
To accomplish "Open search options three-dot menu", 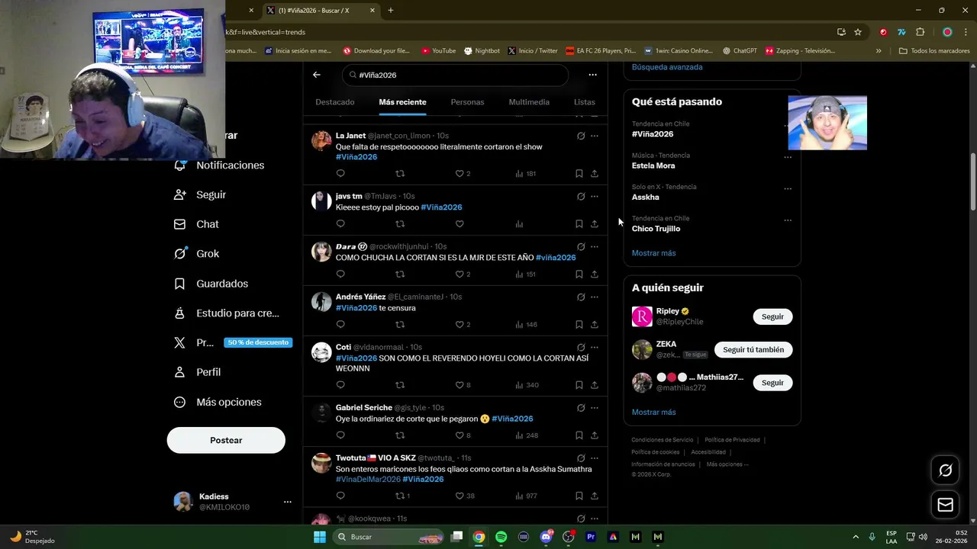I will (x=592, y=75).
